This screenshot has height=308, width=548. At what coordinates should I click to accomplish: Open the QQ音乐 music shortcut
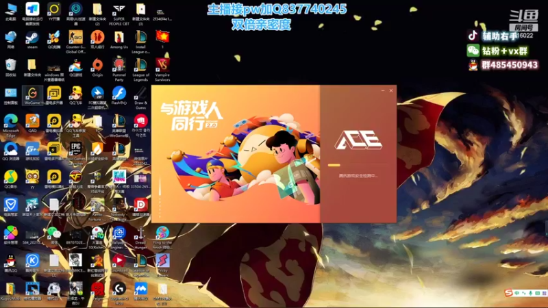click(x=10, y=179)
